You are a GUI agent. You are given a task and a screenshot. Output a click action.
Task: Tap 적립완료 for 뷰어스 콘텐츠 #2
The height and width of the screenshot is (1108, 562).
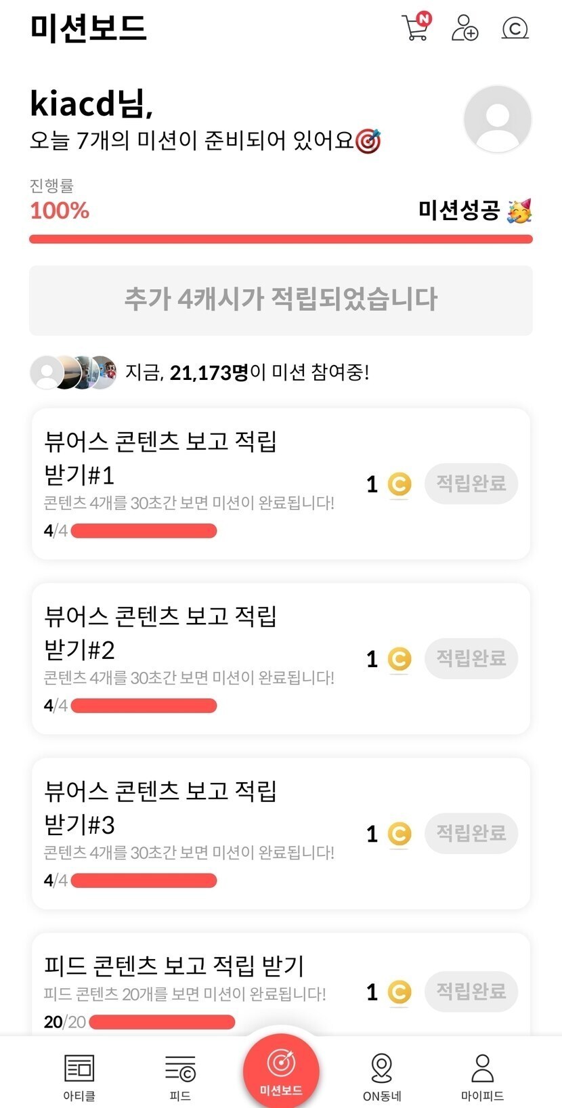pyautogui.click(x=471, y=658)
